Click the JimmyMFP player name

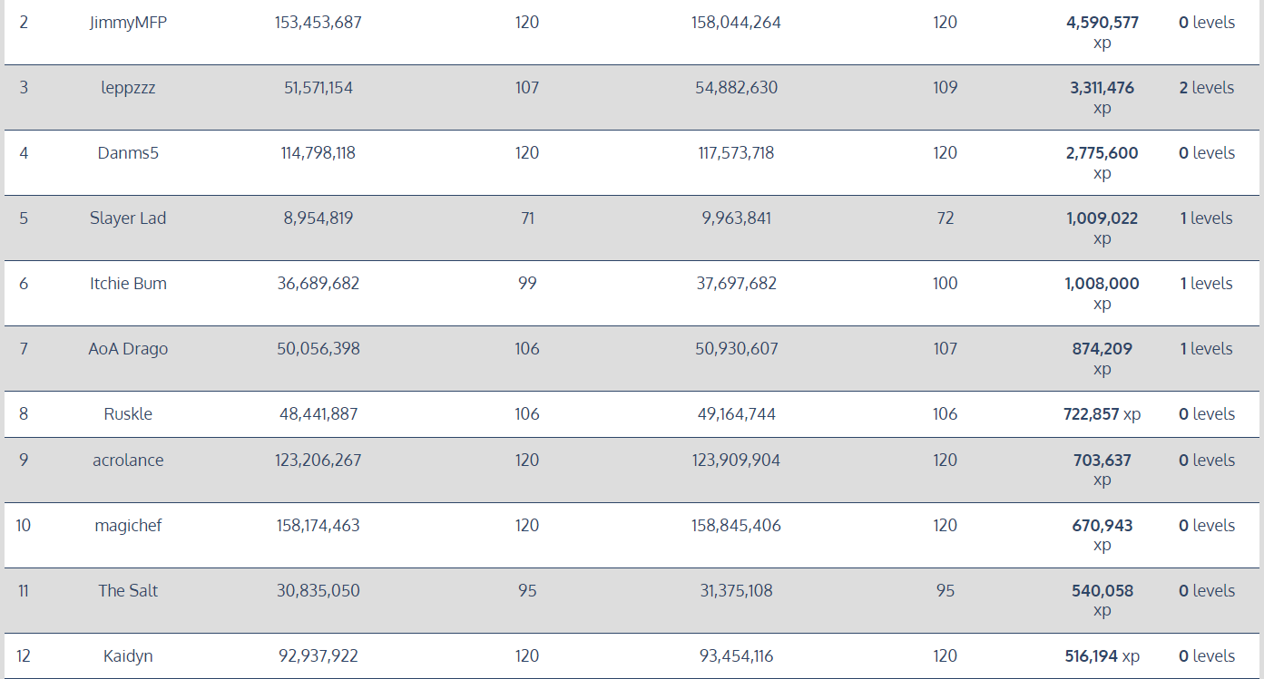coord(128,23)
